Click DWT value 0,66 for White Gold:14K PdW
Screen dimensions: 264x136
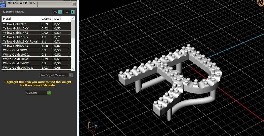[57, 68]
